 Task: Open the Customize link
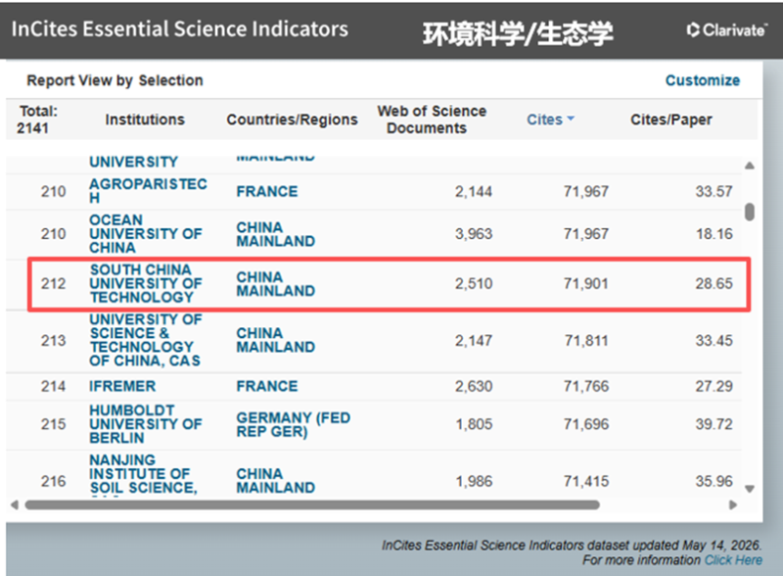pyautogui.click(x=702, y=80)
